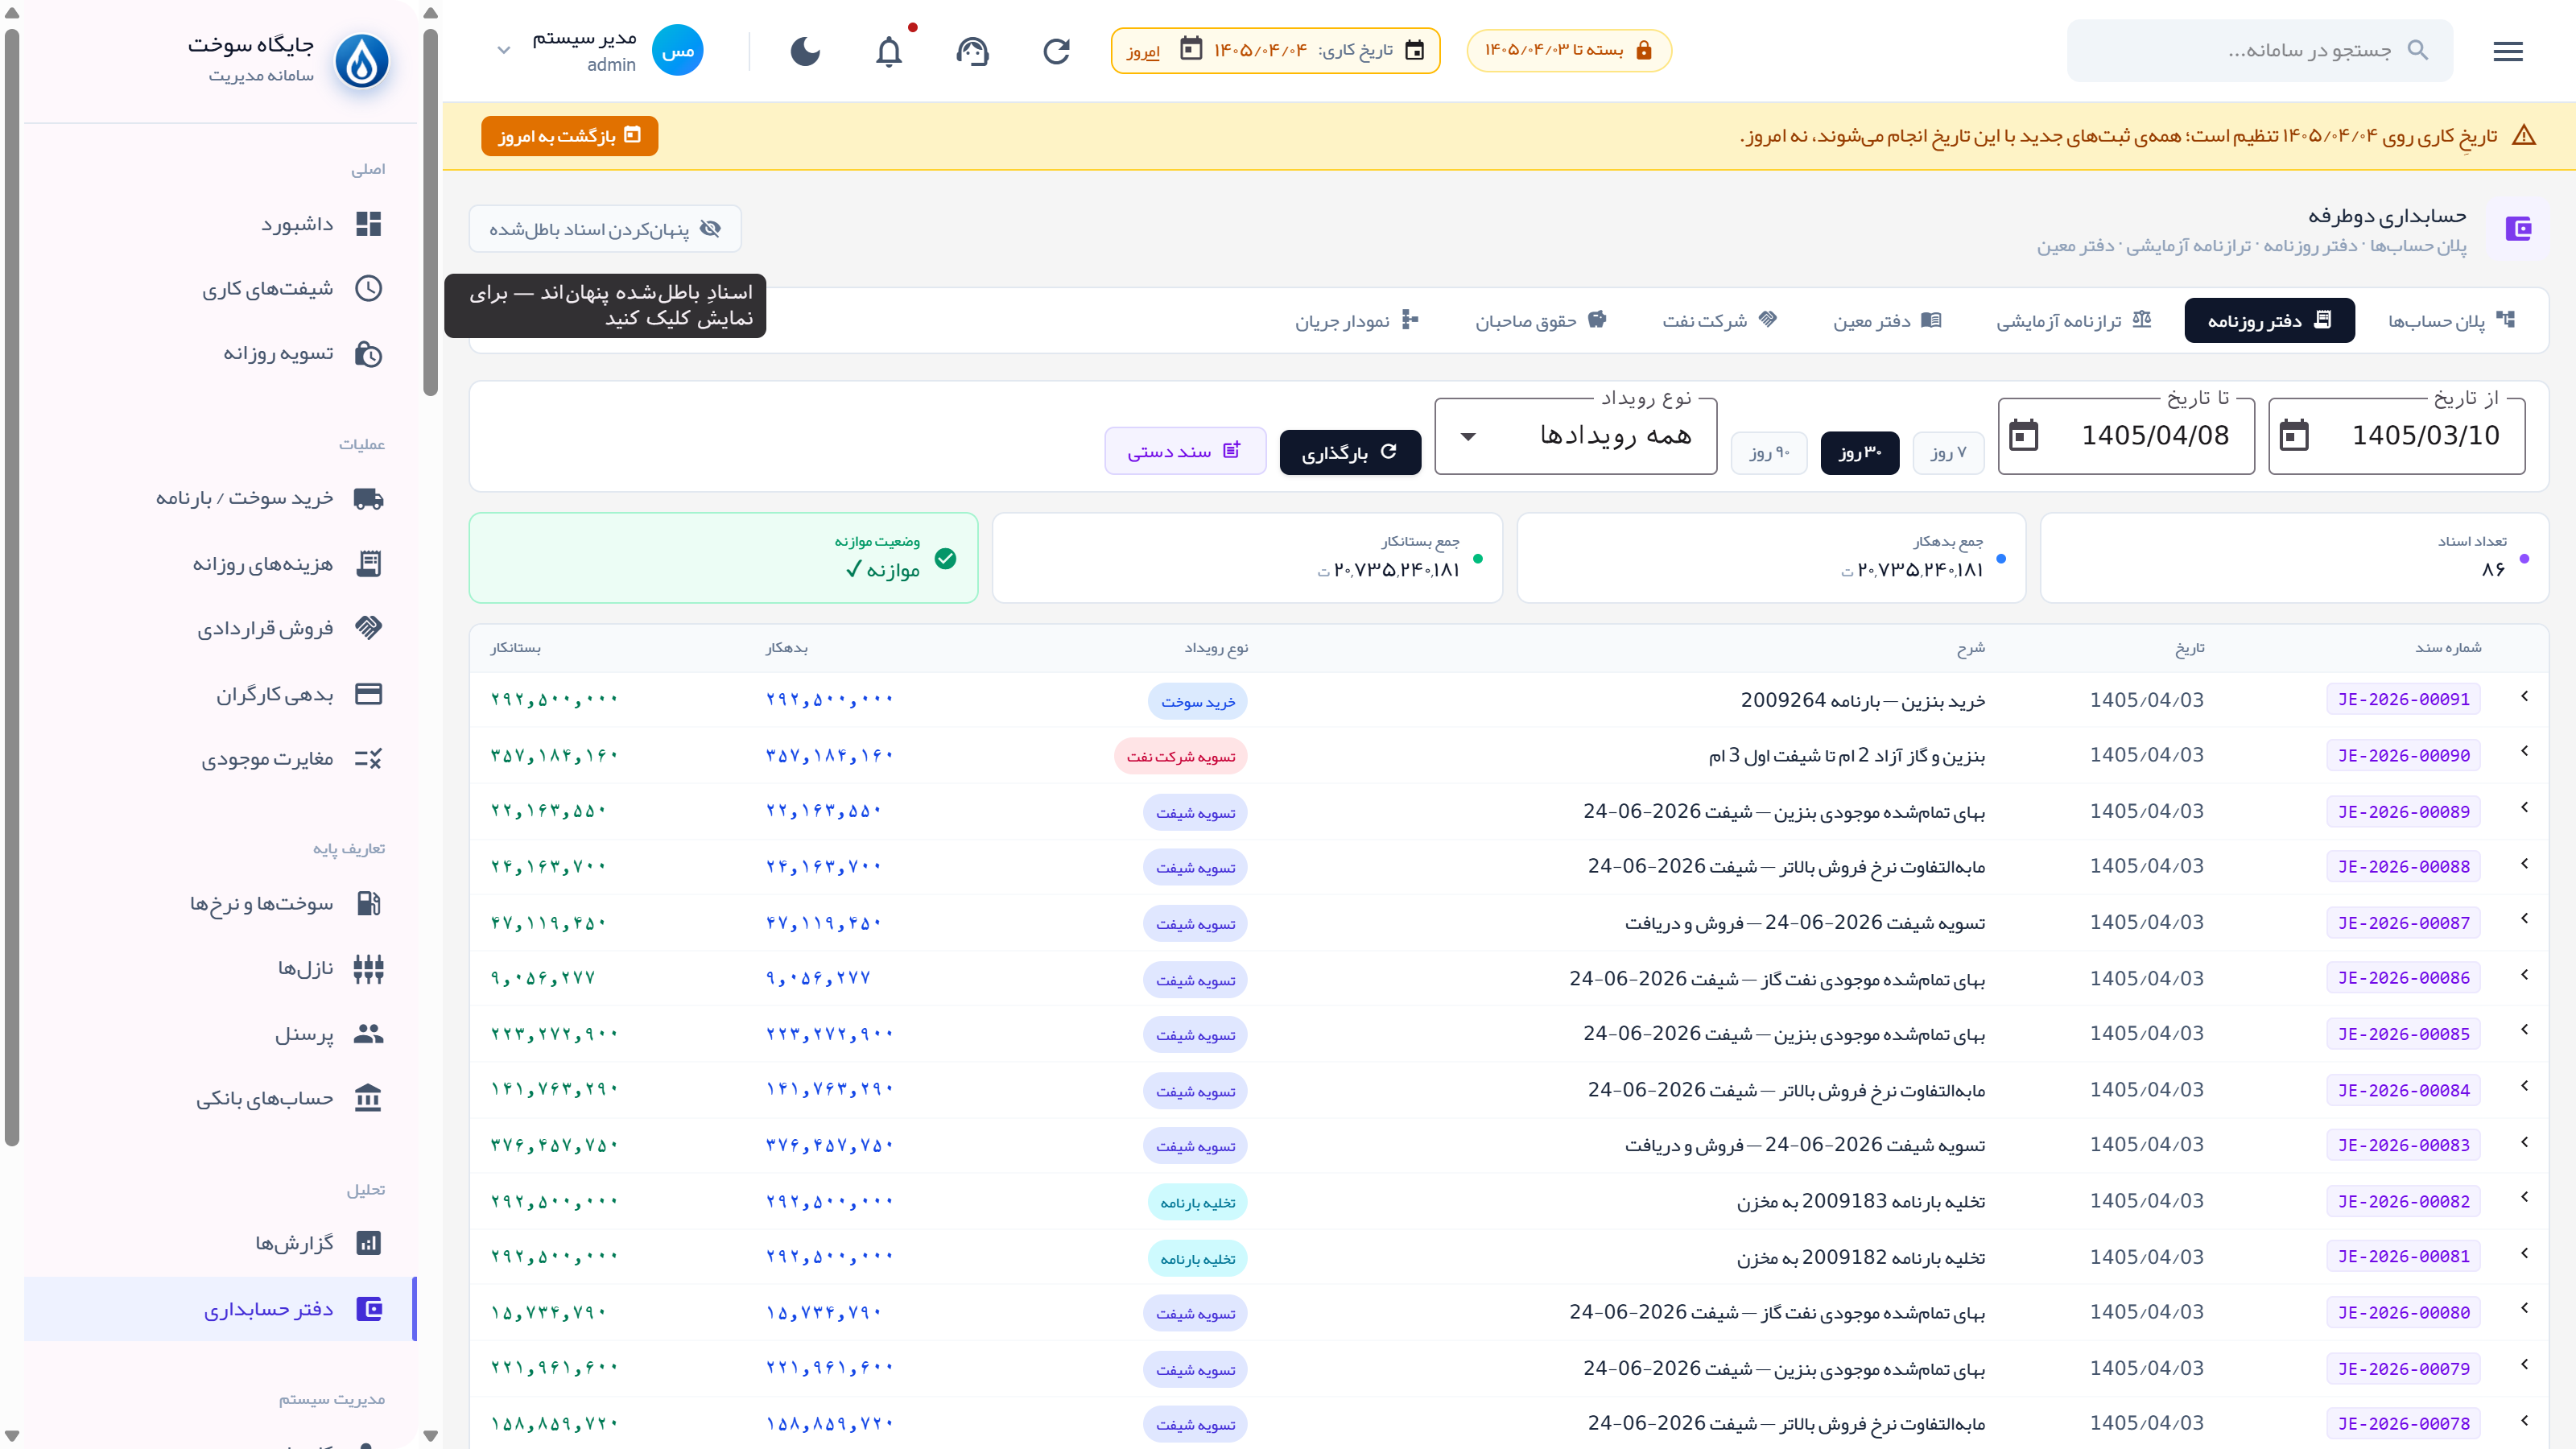
Task: Expand row JE-2026-00091
Action: [x=2524, y=696]
